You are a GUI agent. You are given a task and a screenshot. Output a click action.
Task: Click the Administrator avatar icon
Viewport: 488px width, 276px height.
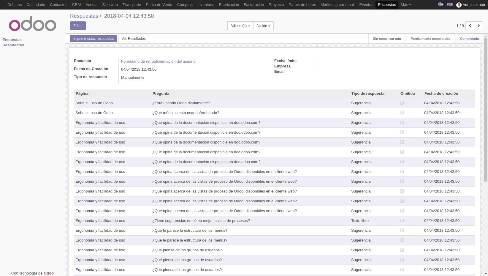(459, 5)
